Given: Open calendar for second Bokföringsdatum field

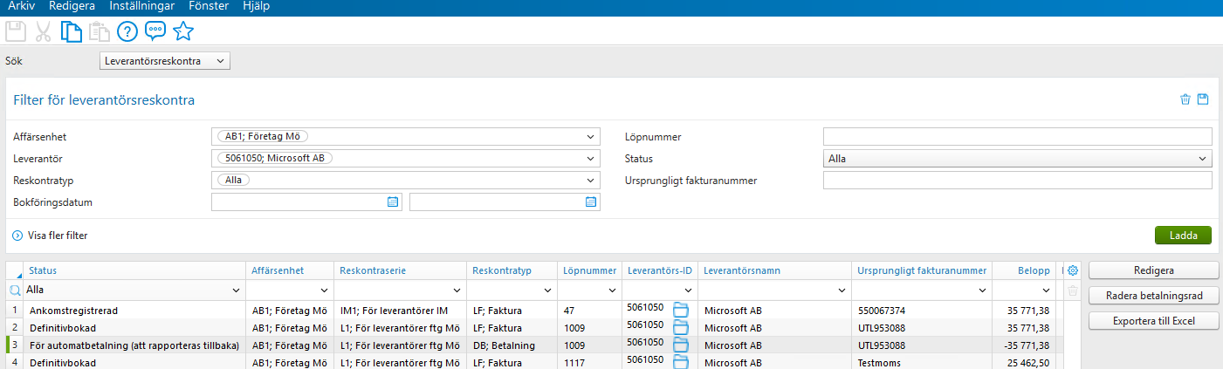Looking at the screenshot, I should point(591,202).
